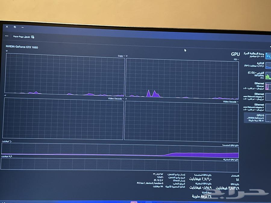Open the Video Encode engine dropdown

[231, 102]
